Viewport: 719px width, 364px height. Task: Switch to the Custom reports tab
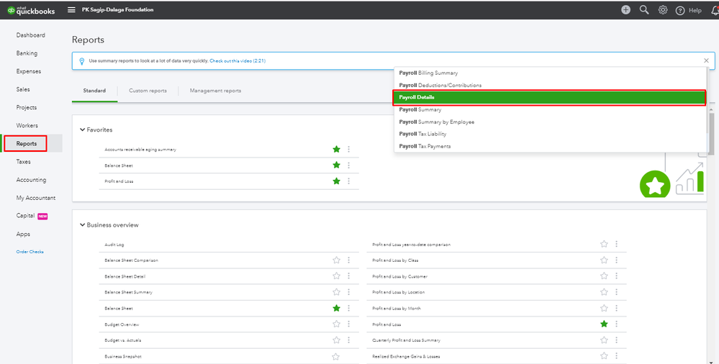coord(148,91)
